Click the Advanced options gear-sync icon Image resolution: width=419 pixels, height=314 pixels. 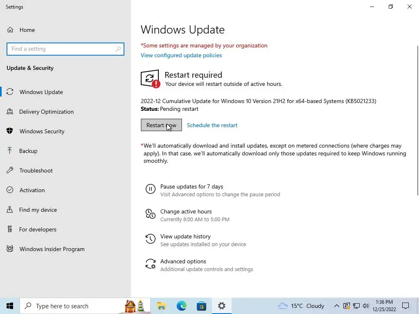151,264
